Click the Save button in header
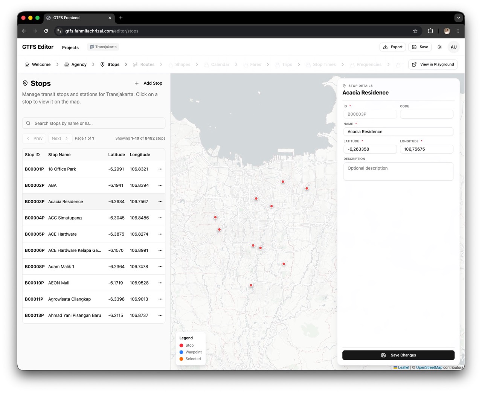This screenshot has width=482, height=393. pyautogui.click(x=420, y=47)
